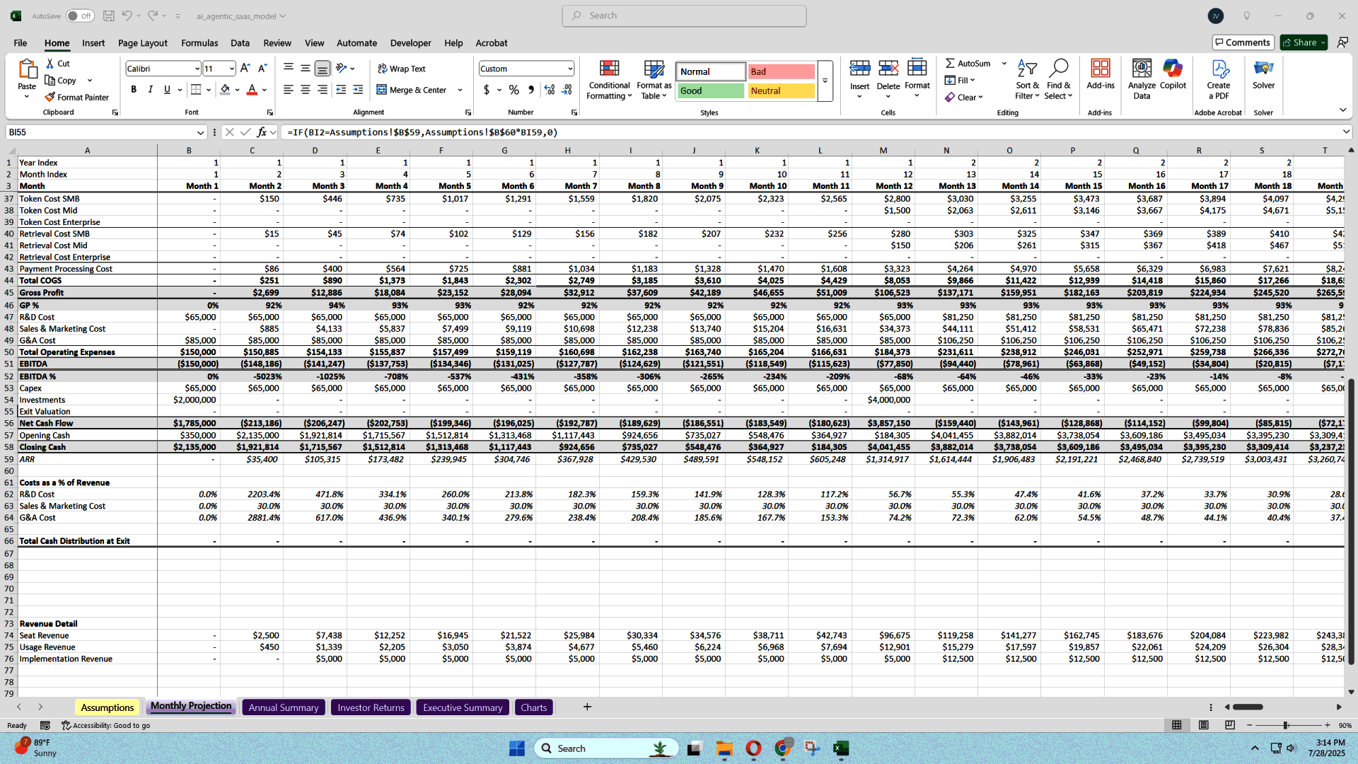The height and width of the screenshot is (764, 1358).
Task: Click the Format cells icon
Action: tap(917, 68)
